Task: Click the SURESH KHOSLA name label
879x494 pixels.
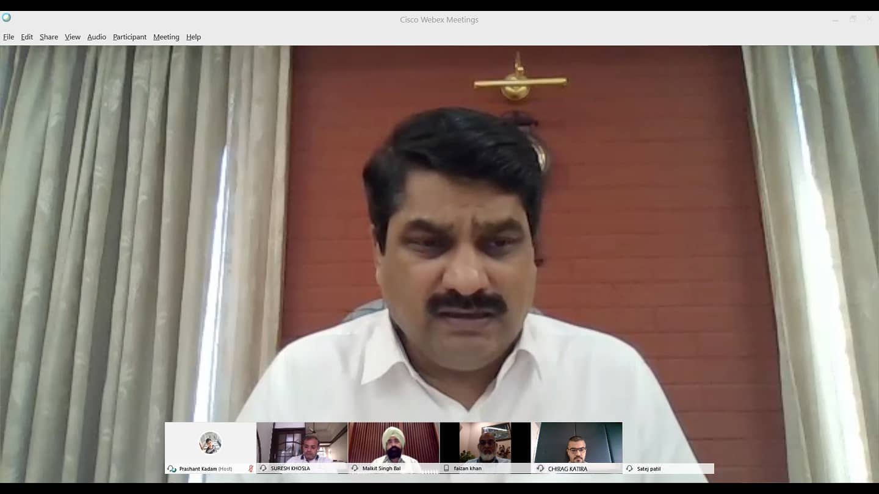Action: (x=291, y=468)
